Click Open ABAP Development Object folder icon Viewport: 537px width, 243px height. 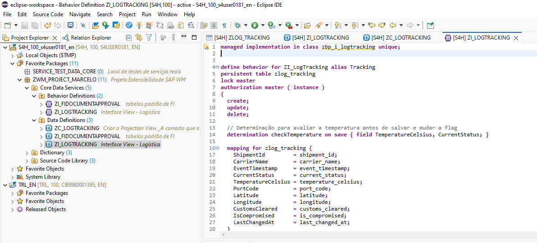coord(96,26)
